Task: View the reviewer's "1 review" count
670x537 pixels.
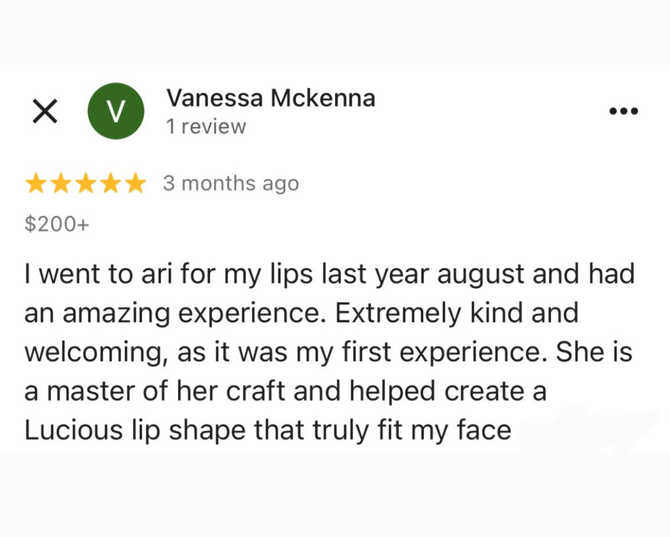Action: point(206,126)
